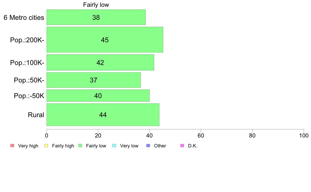Click the 6 Metro cities category label
Viewport: 311px width, 192px height.
(24, 17)
